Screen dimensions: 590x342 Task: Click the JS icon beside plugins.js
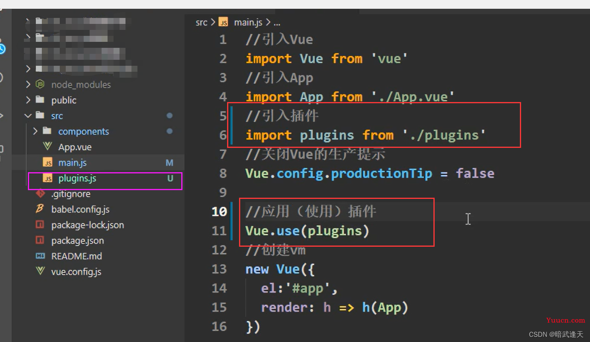coord(47,178)
